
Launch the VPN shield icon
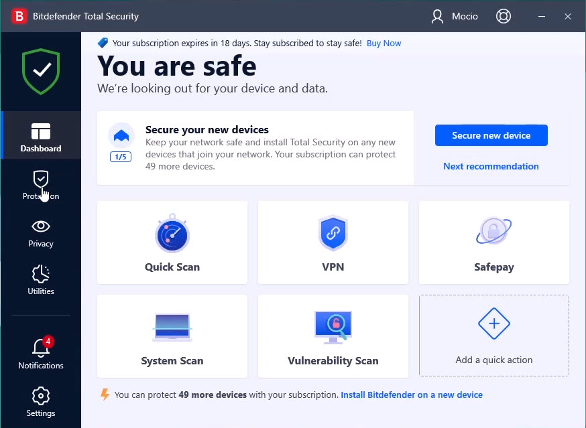pos(333,232)
